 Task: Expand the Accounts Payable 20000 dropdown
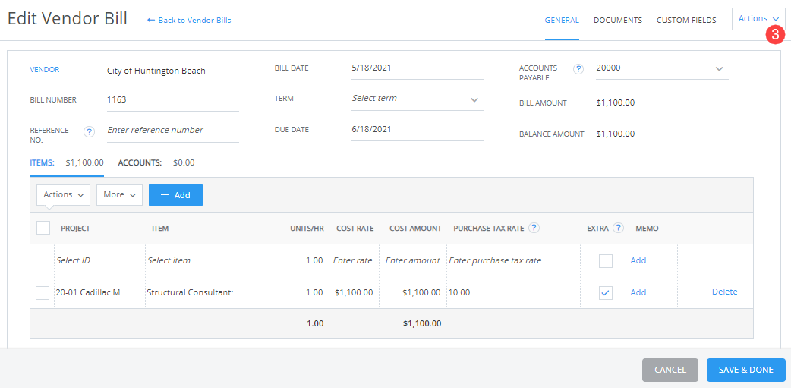click(662, 68)
